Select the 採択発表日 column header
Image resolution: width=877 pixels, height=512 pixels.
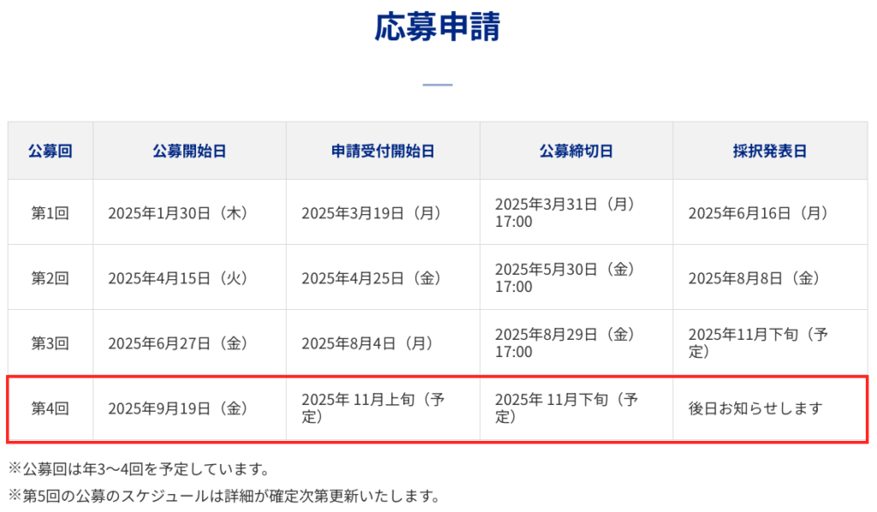point(769,152)
